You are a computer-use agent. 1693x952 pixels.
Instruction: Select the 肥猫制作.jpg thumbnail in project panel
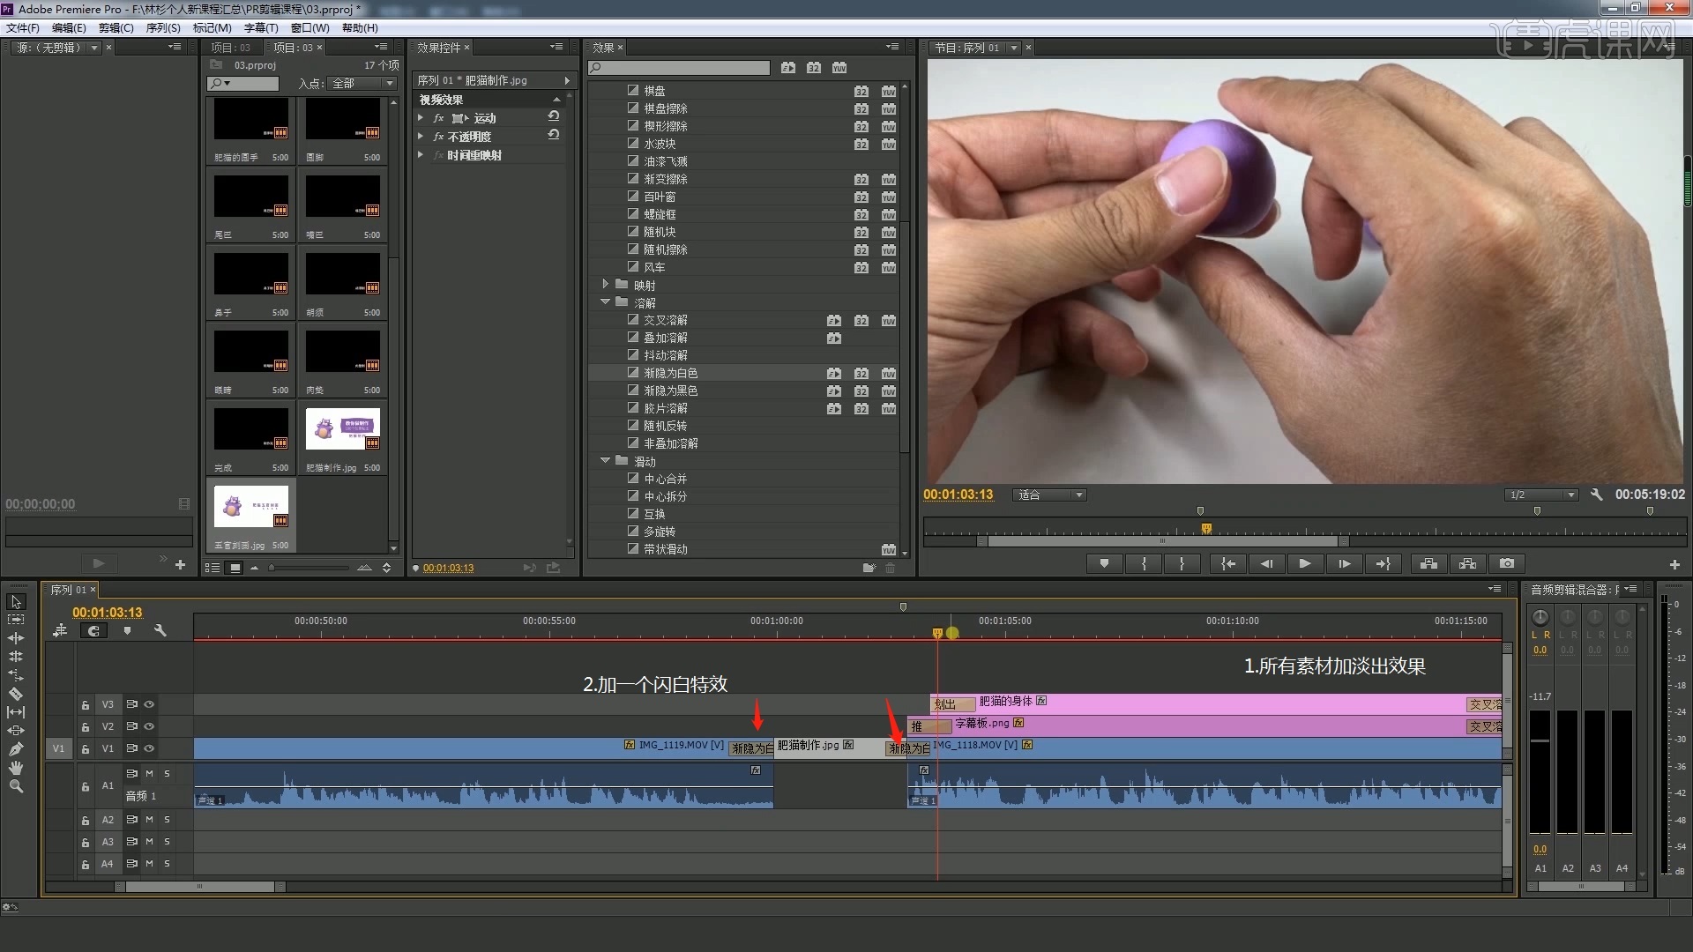(x=343, y=429)
